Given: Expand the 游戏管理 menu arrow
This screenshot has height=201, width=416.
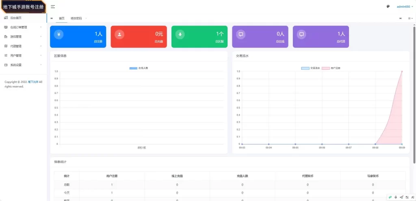Looking at the screenshot, I should coord(41,37).
